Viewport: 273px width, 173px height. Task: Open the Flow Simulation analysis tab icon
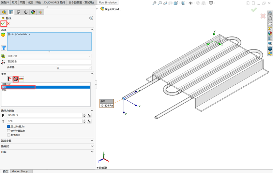click(40, 12)
